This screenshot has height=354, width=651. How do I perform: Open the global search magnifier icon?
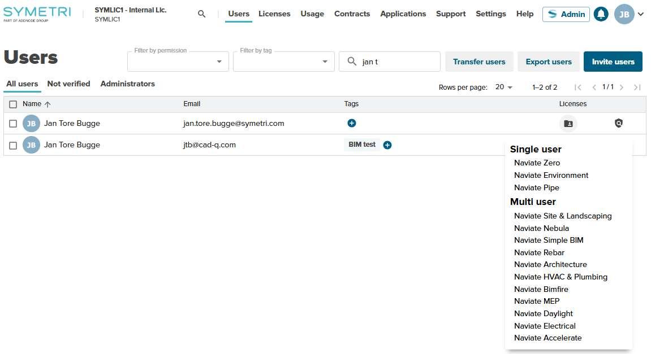201,14
